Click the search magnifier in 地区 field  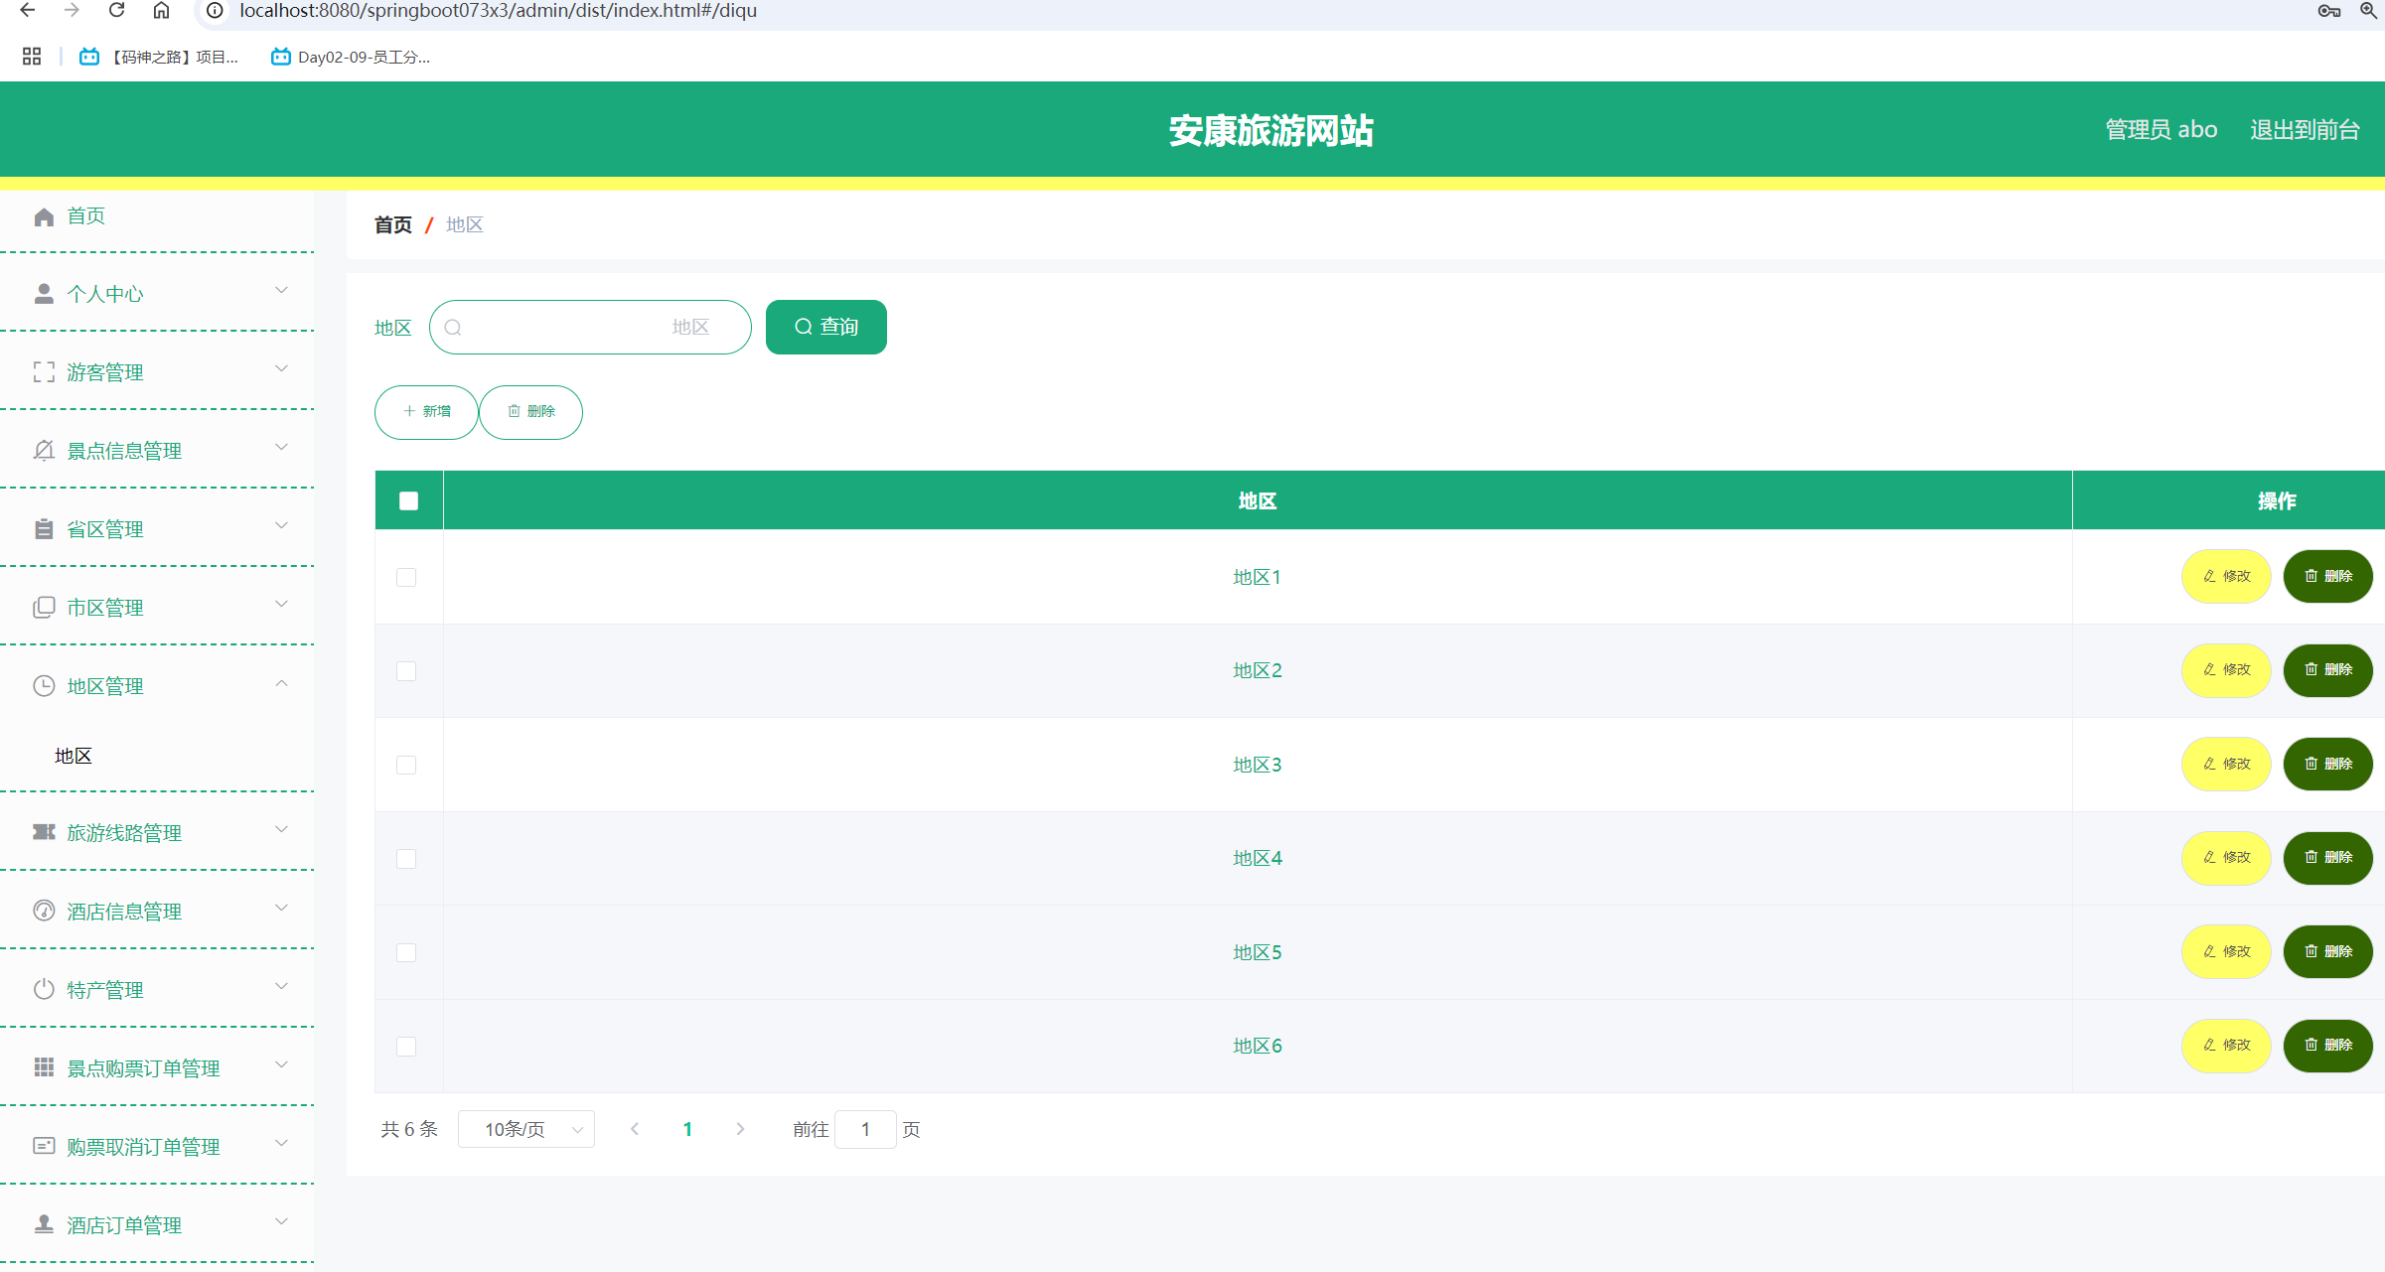point(453,328)
